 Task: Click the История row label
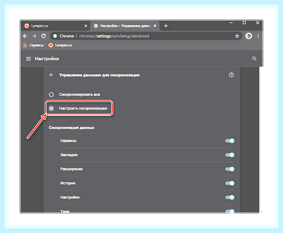click(68, 183)
